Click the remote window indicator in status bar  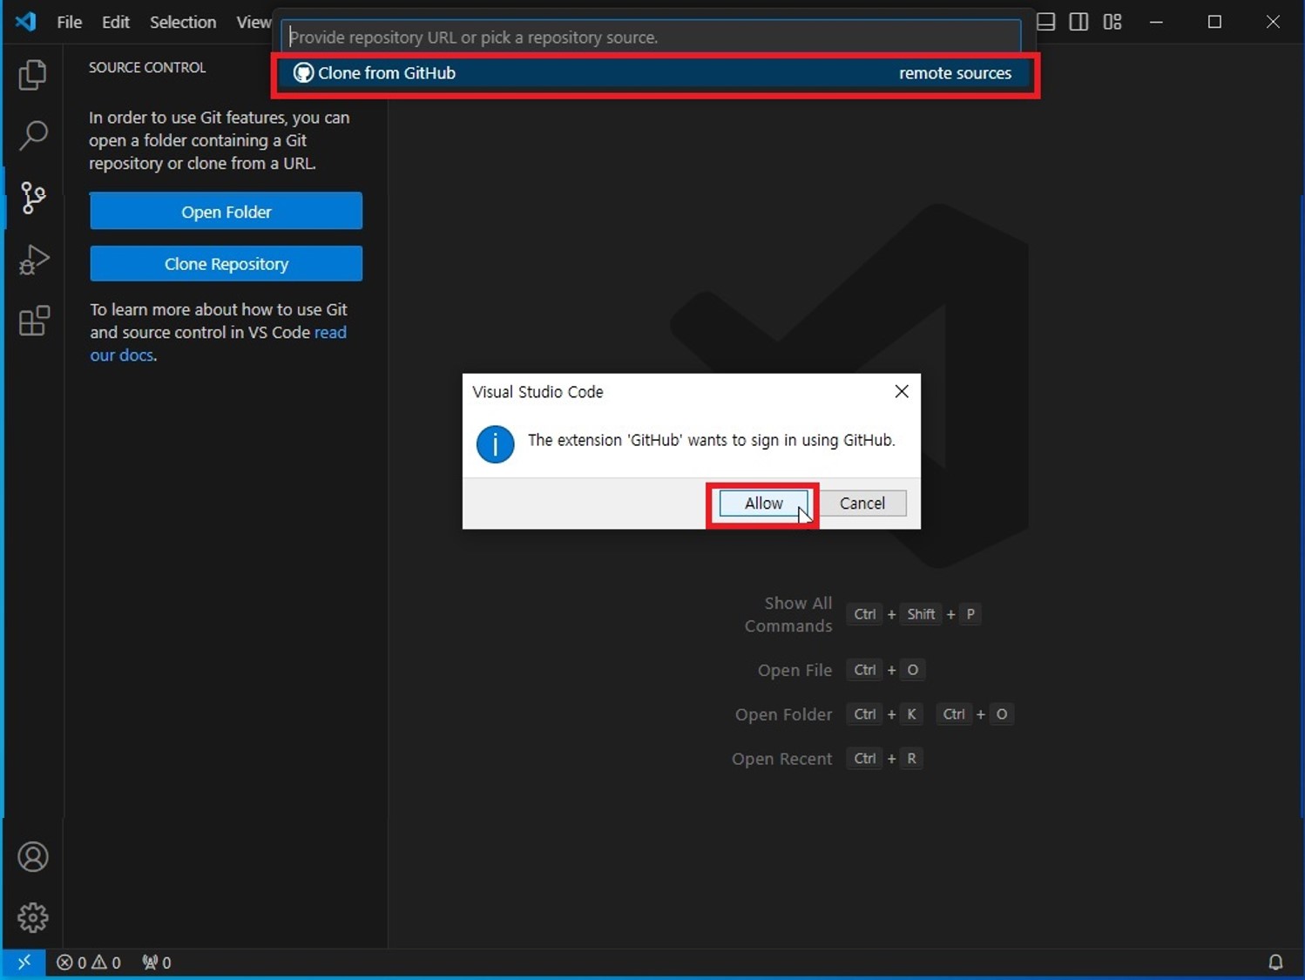tap(24, 962)
